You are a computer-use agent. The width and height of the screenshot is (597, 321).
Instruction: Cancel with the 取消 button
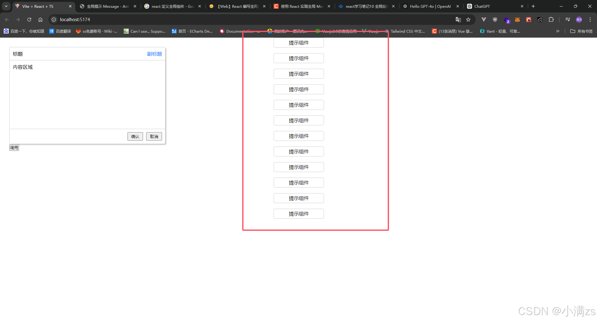click(x=154, y=137)
